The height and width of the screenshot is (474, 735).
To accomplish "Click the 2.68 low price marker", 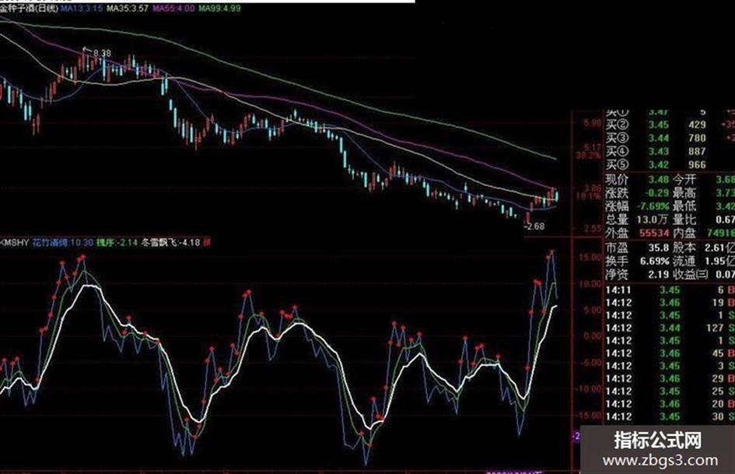I will click(535, 226).
